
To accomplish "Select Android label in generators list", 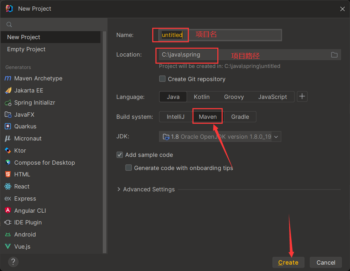I will point(25,234).
